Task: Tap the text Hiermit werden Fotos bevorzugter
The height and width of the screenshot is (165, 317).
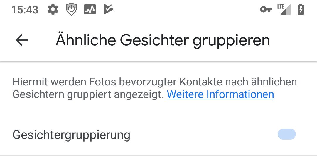Action: (x=95, y=82)
